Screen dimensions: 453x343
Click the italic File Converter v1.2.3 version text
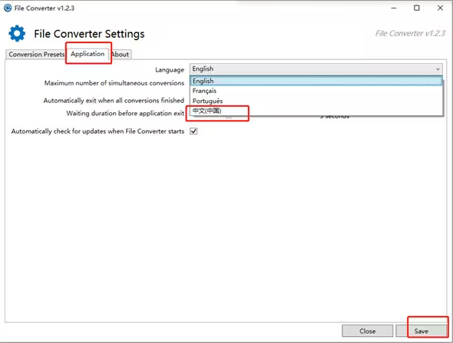pyautogui.click(x=410, y=34)
